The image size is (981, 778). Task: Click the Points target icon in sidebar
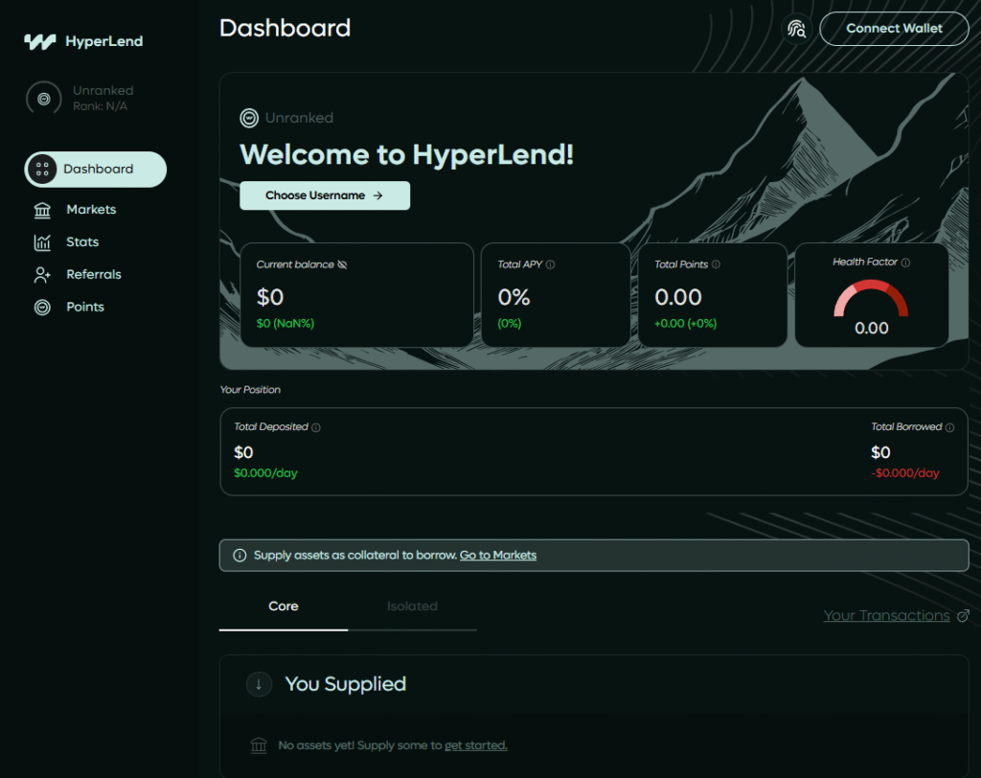point(42,307)
